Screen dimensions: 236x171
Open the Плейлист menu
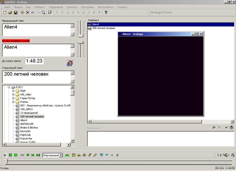(40, 7)
